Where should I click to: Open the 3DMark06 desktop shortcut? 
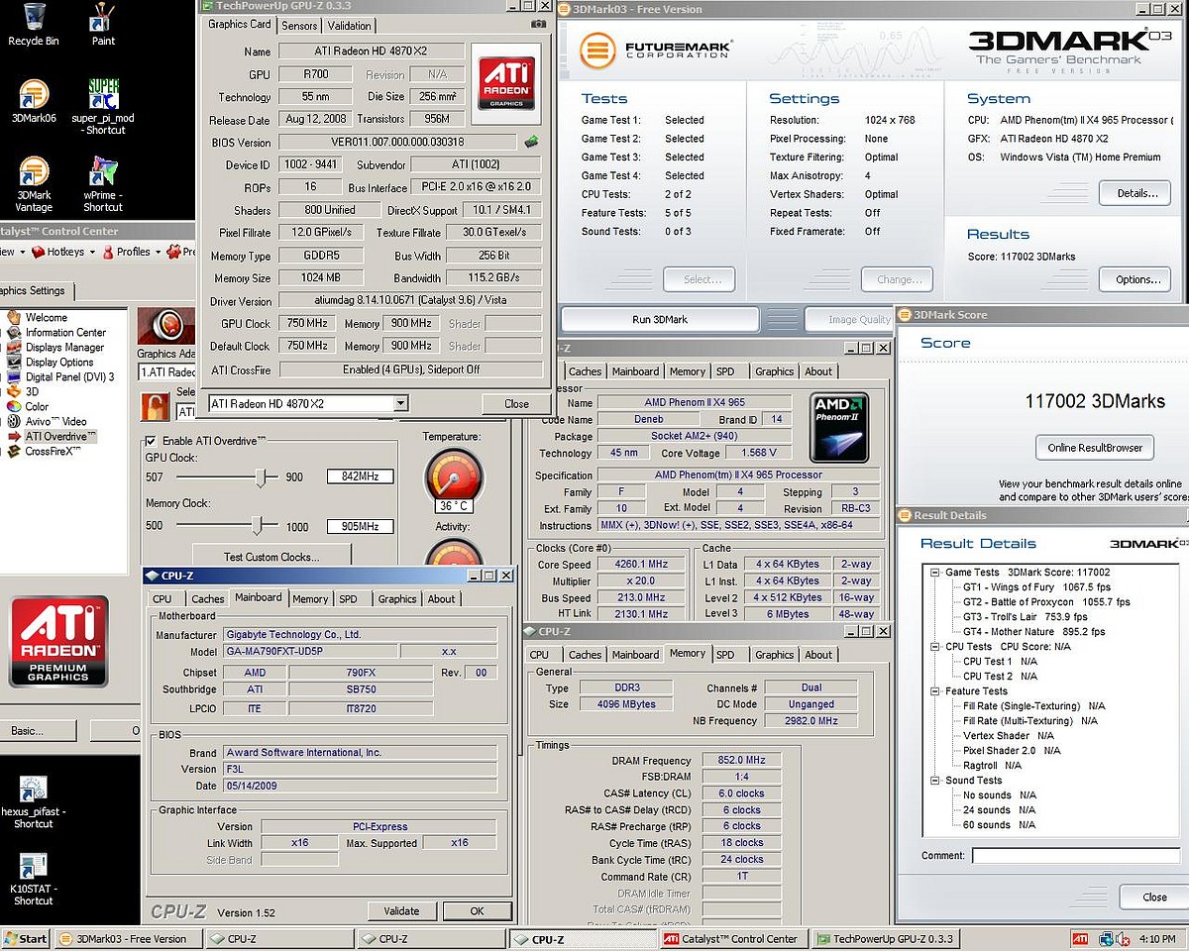(x=33, y=101)
